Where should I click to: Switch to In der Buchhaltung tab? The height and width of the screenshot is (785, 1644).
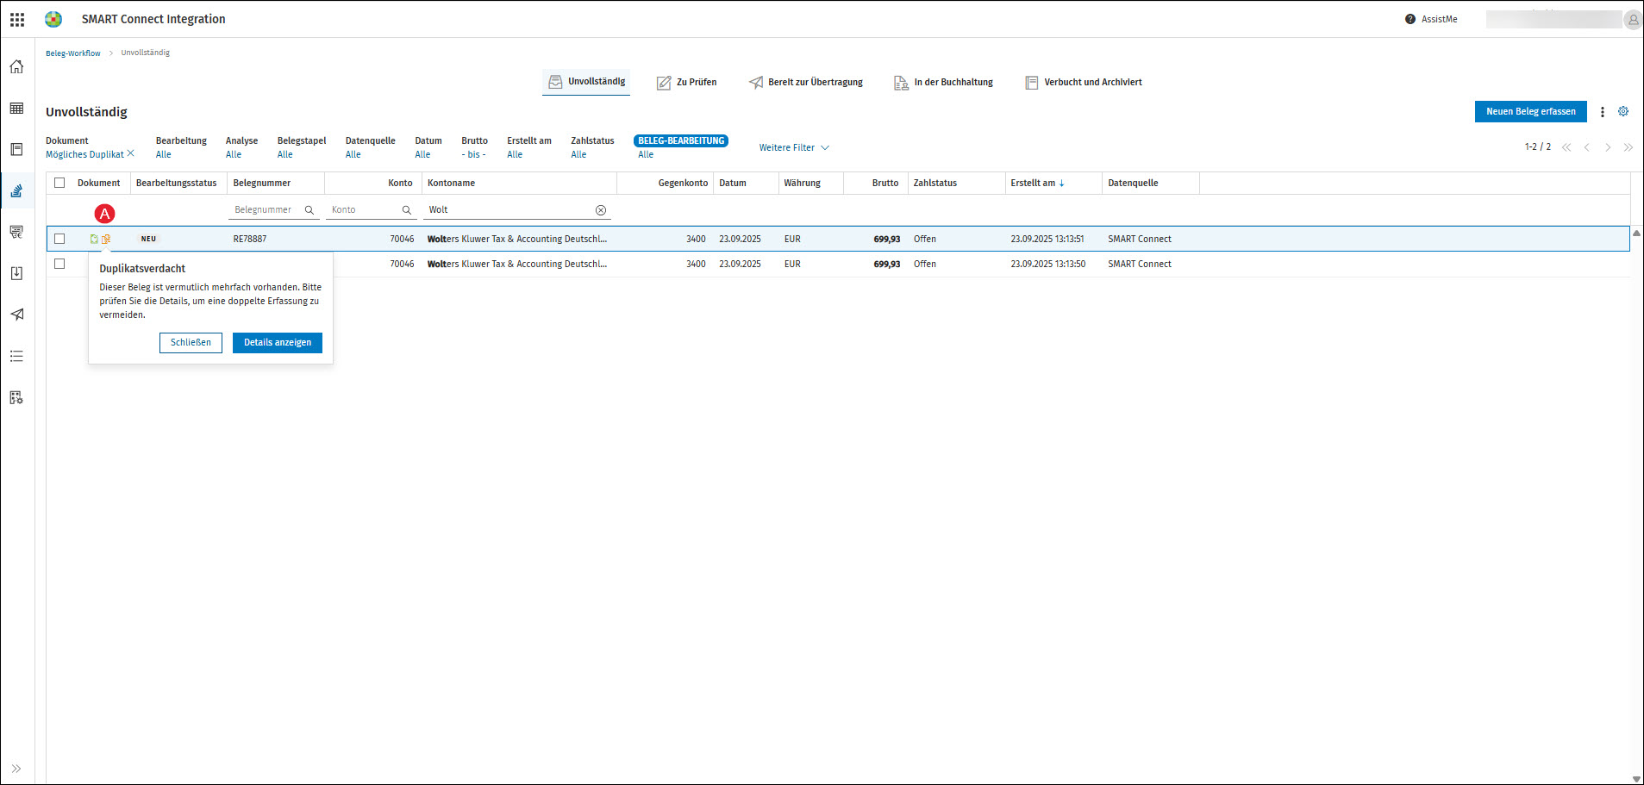[944, 83]
